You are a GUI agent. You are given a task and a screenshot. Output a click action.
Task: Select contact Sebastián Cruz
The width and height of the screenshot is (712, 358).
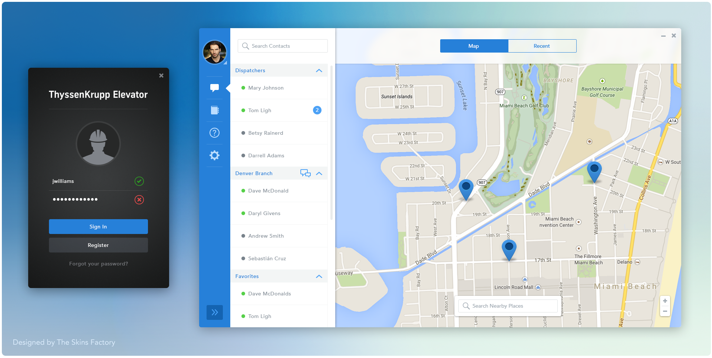click(x=279, y=258)
